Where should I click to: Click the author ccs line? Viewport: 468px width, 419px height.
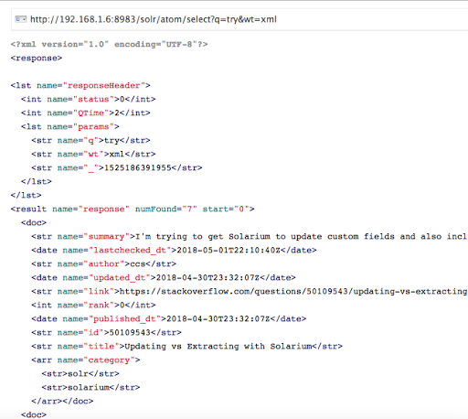(104, 264)
